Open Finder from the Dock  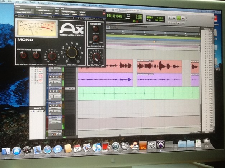click(6, 152)
